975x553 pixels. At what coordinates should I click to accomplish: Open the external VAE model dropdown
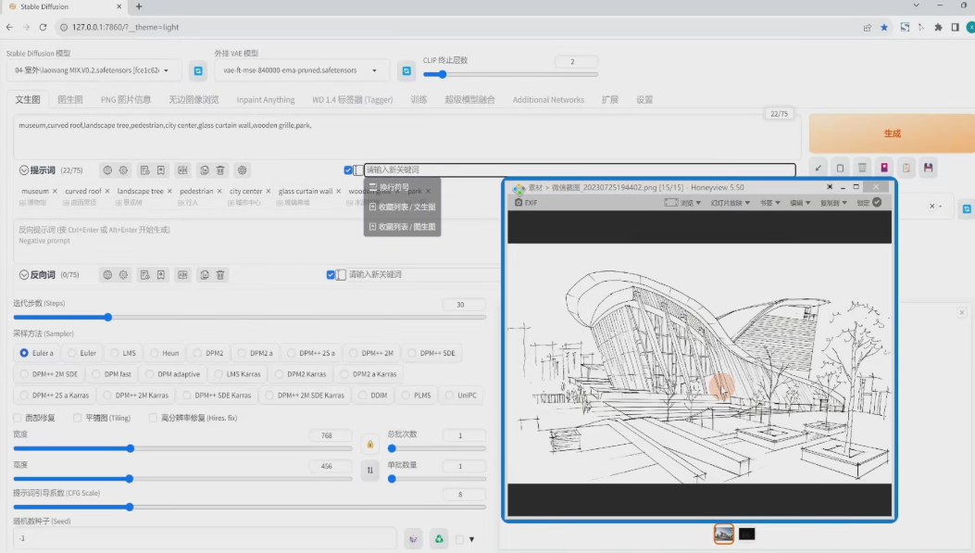point(302,70)
